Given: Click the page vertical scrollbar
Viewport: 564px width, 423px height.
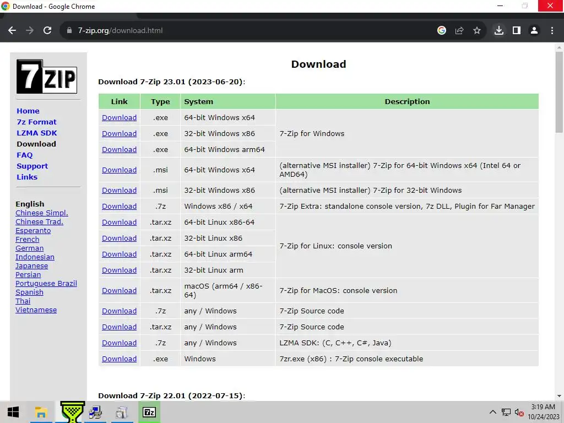Looking at the screenshot, I should coord(559,92).
